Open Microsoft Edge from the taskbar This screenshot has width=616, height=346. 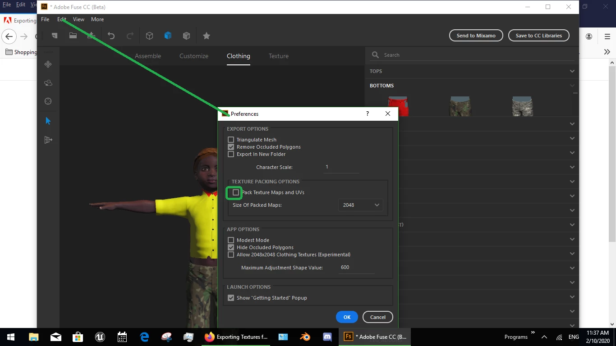coord(144,337)
